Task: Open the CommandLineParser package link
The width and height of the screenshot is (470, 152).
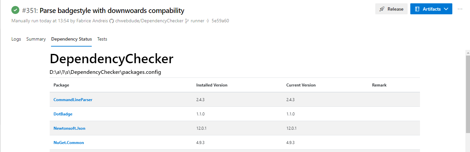Action: click(x=73, y=99)
